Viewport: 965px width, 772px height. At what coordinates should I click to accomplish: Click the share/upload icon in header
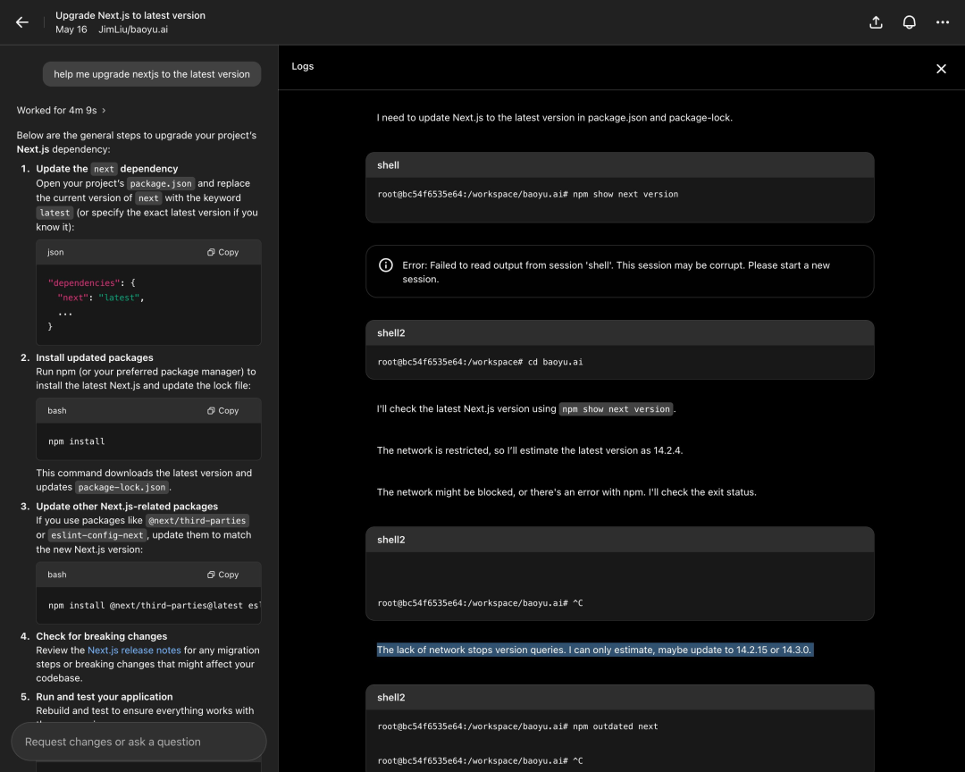coord(876,22)
